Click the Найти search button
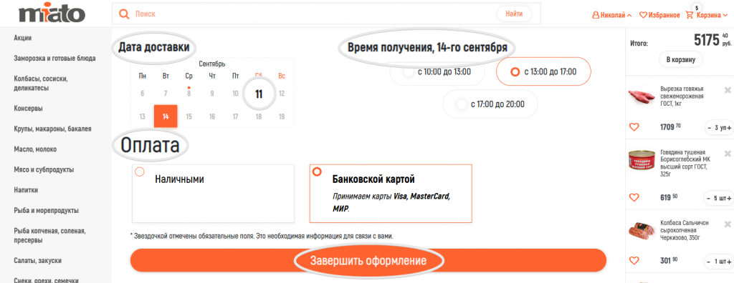This screenshot has height=283, width=734. point(514,14)
